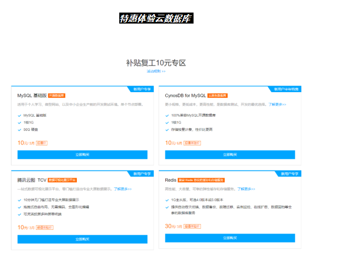Click the orange 数据可视化展示平台 tag beside TCV

tap(62, 180)
